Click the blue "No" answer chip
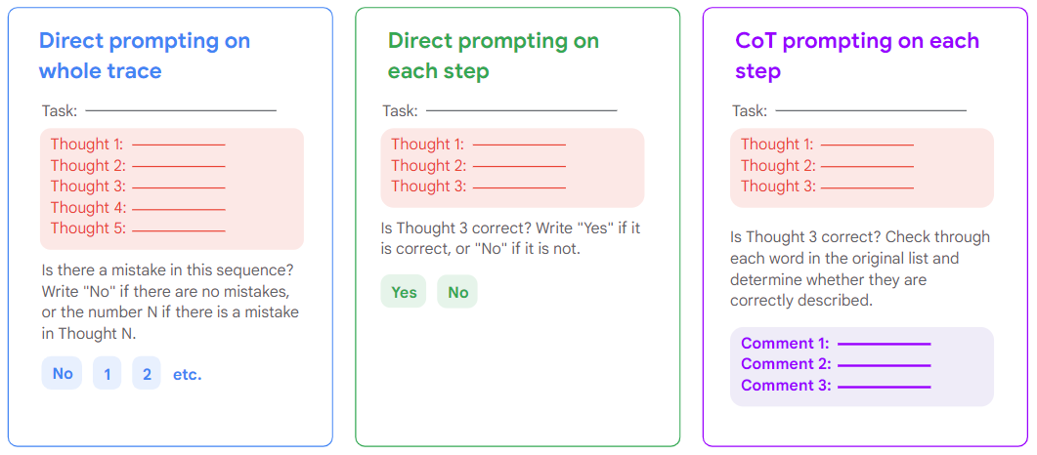 [62, 374]
